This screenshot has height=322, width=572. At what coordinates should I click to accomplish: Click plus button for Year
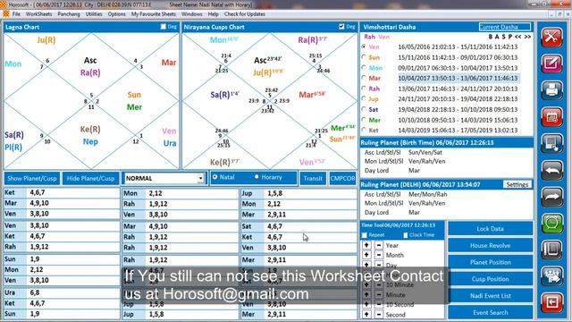pos(366,245)
